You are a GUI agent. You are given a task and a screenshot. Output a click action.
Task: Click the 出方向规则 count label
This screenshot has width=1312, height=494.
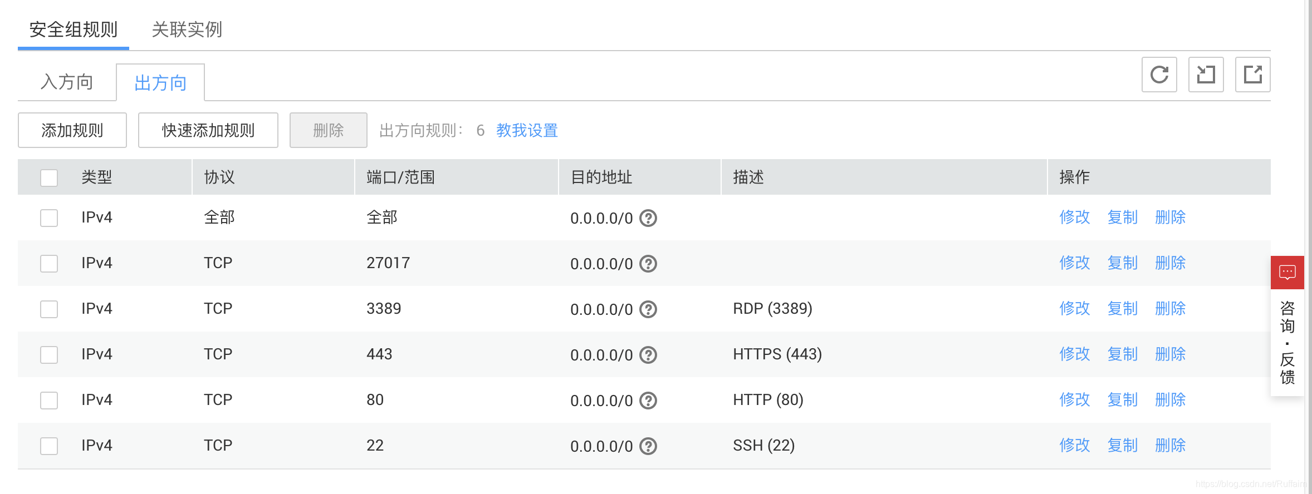tap(432, 130)
